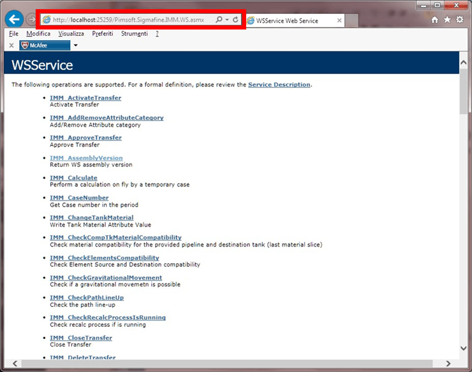
Task: Open IMM_CaseNumber operation link
Action: point(79,197)
